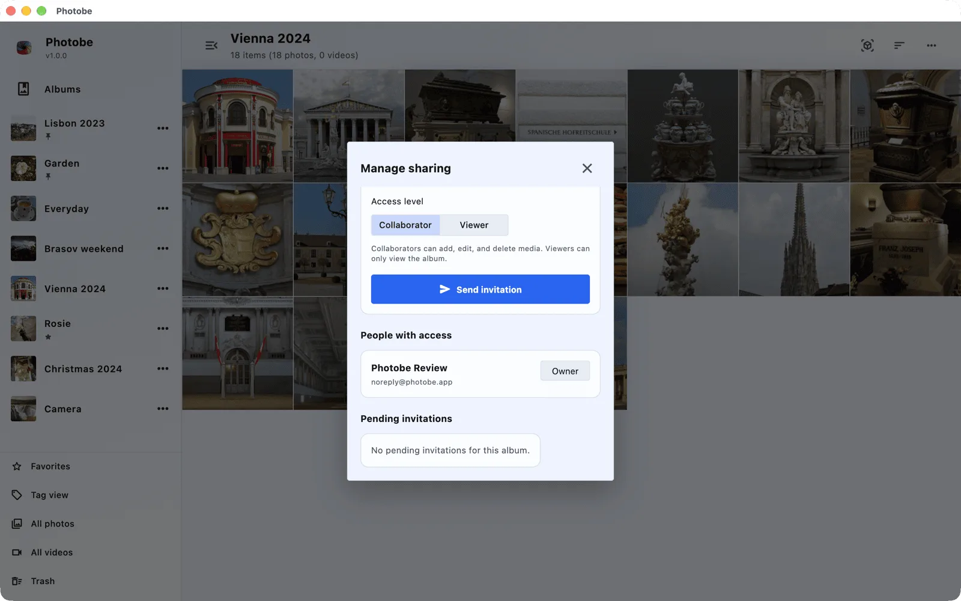Open Favorites star icon
The image size is (961, 601).
[17, 466]
